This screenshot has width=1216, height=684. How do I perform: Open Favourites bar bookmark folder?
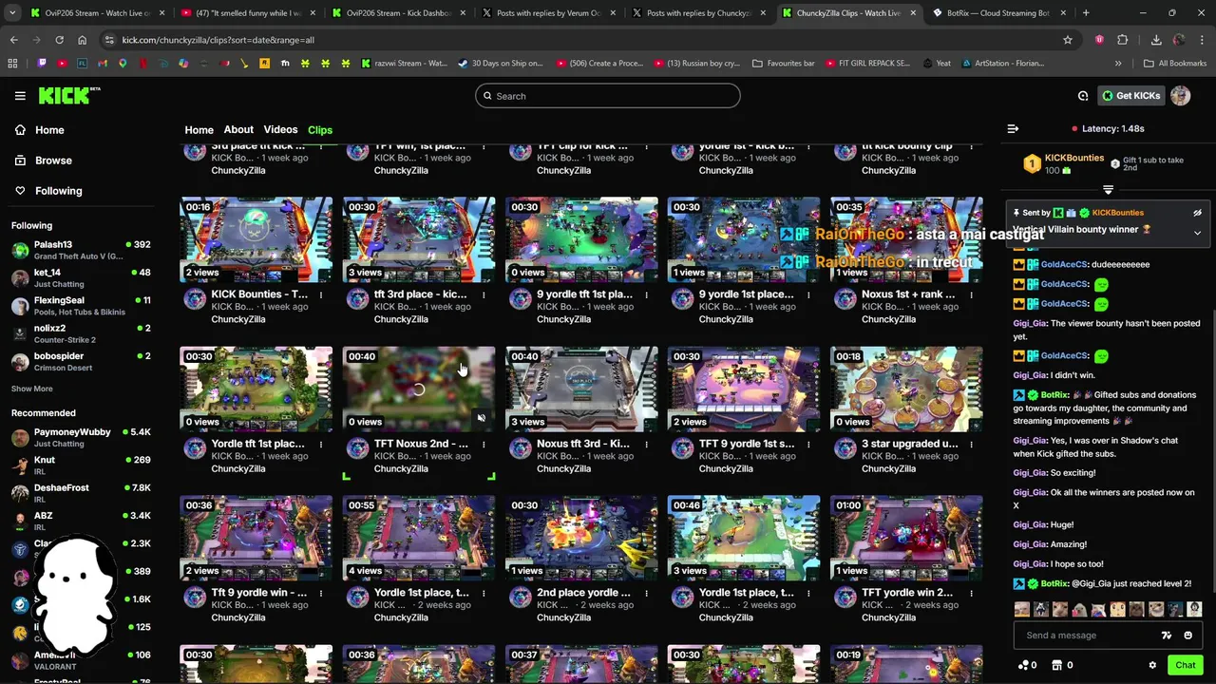784,64
